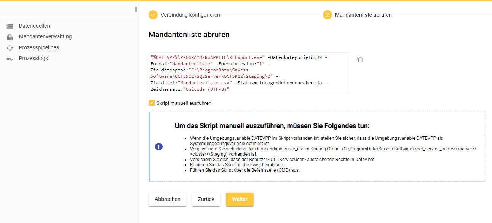
Task: Go to the Prozesspipelines menu entry
Action: click(39, 48)
